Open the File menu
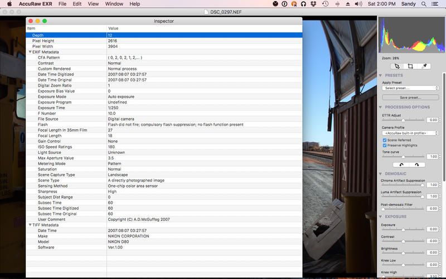The image size is (446, 279). click(62, 4)
